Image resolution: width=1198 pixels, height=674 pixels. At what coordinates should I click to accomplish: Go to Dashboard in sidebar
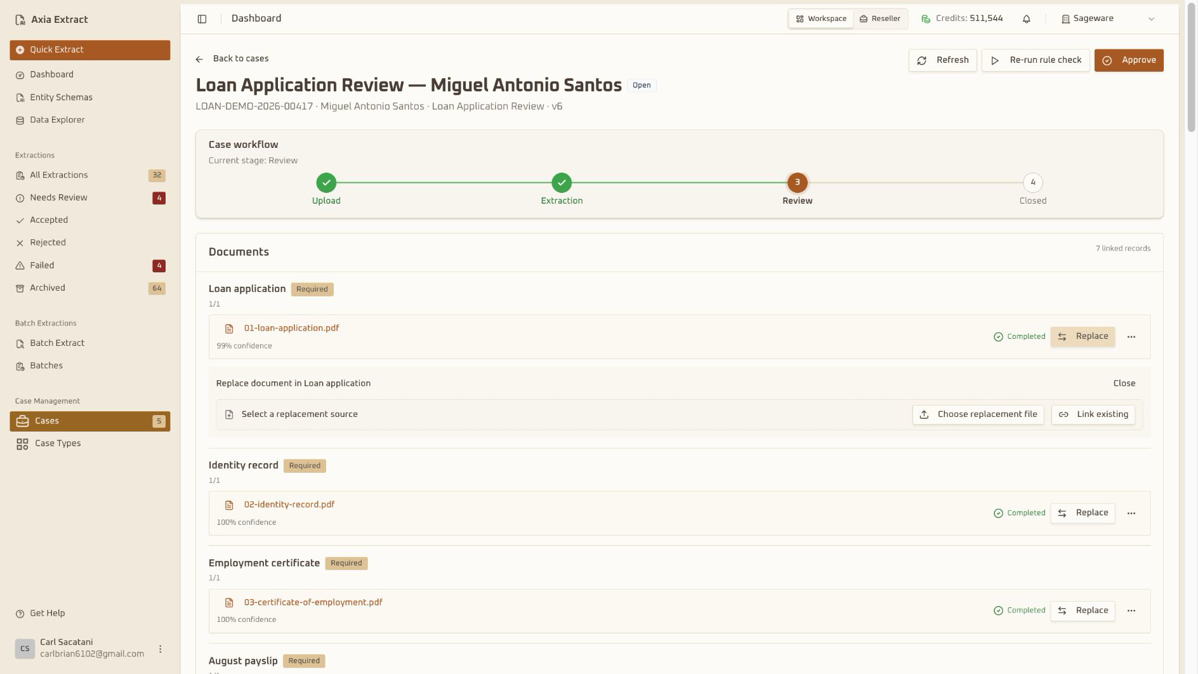click(x=90, y=75)
